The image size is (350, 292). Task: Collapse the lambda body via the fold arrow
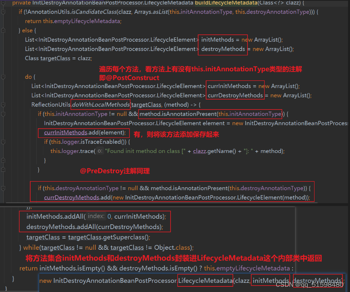coord(2,104)
